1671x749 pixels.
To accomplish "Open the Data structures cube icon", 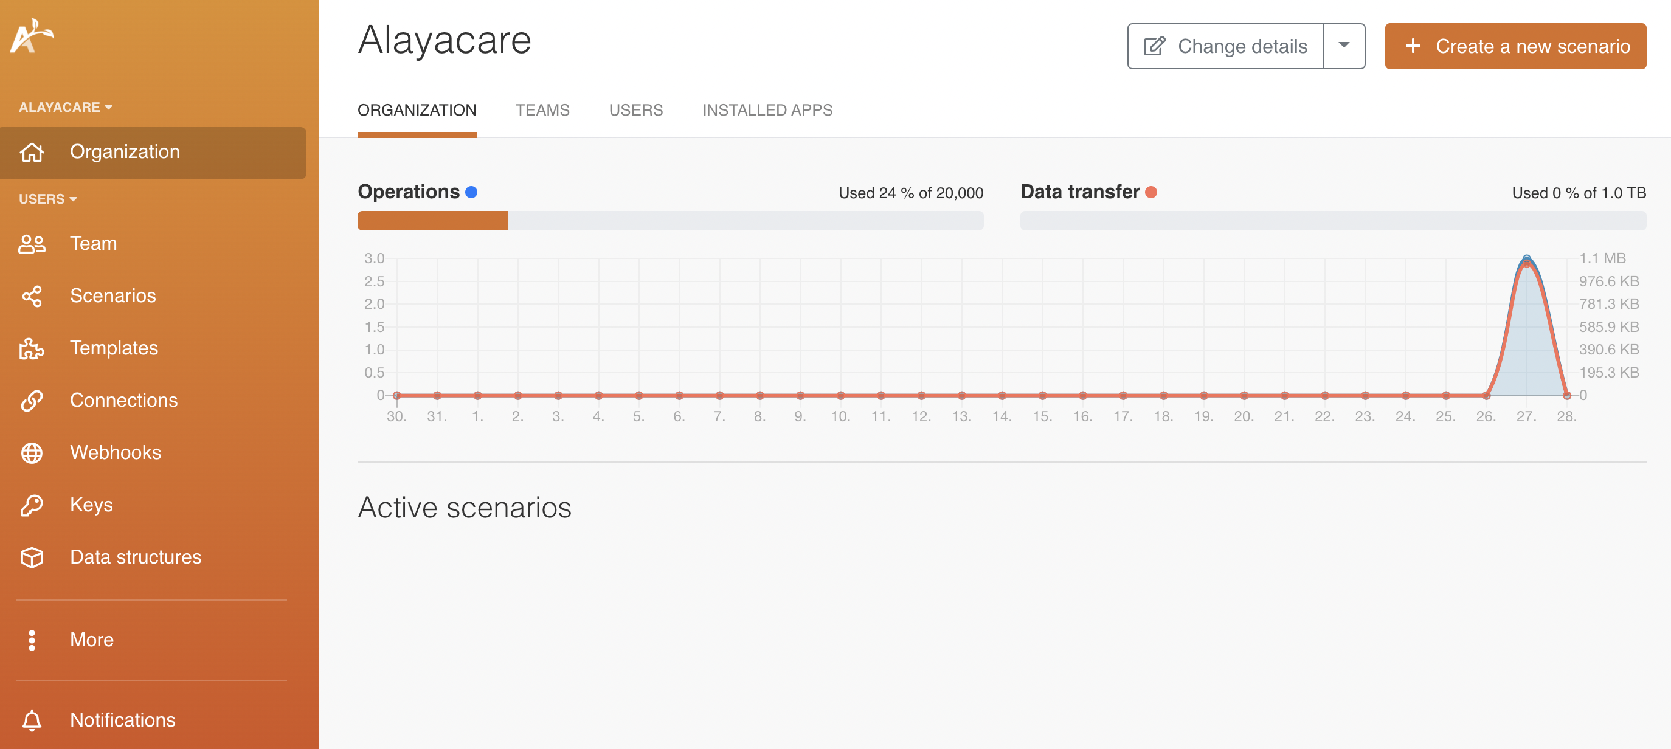I will coord(32,557).
